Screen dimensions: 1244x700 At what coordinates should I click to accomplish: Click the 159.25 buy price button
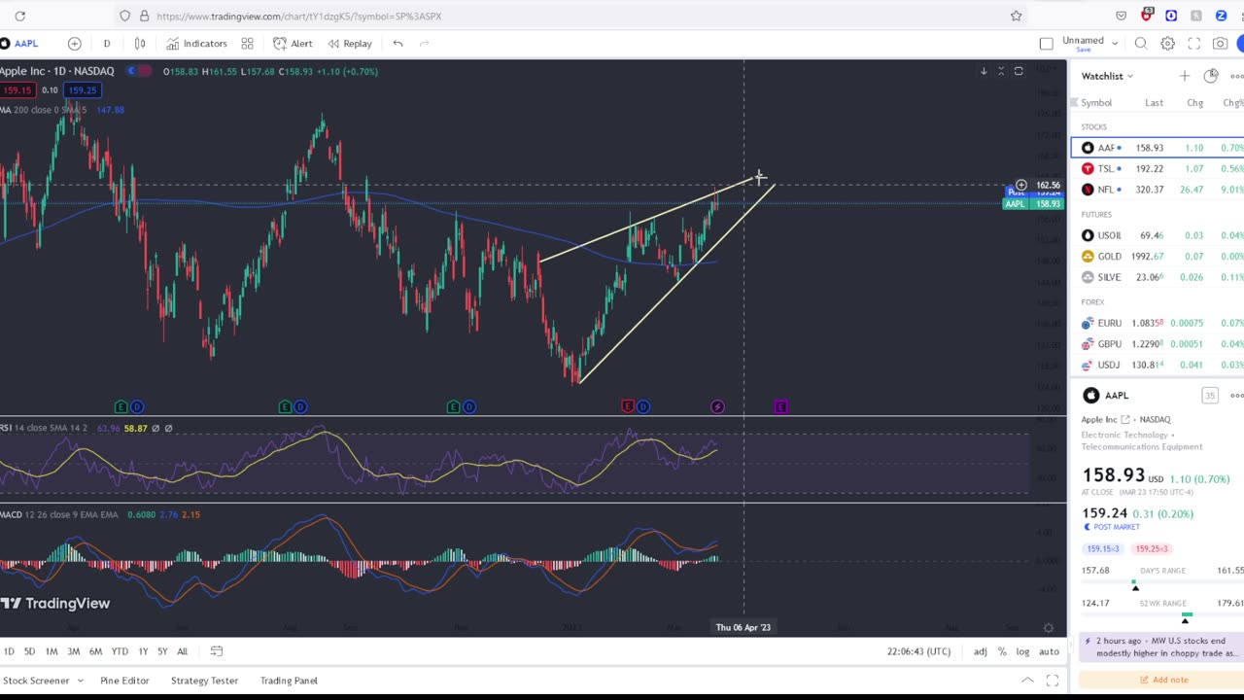tap(83, 89)
